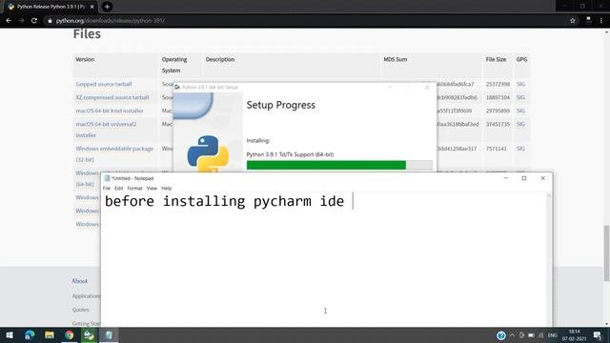Bookmark this page with the star icon

(x=572, y=21)
